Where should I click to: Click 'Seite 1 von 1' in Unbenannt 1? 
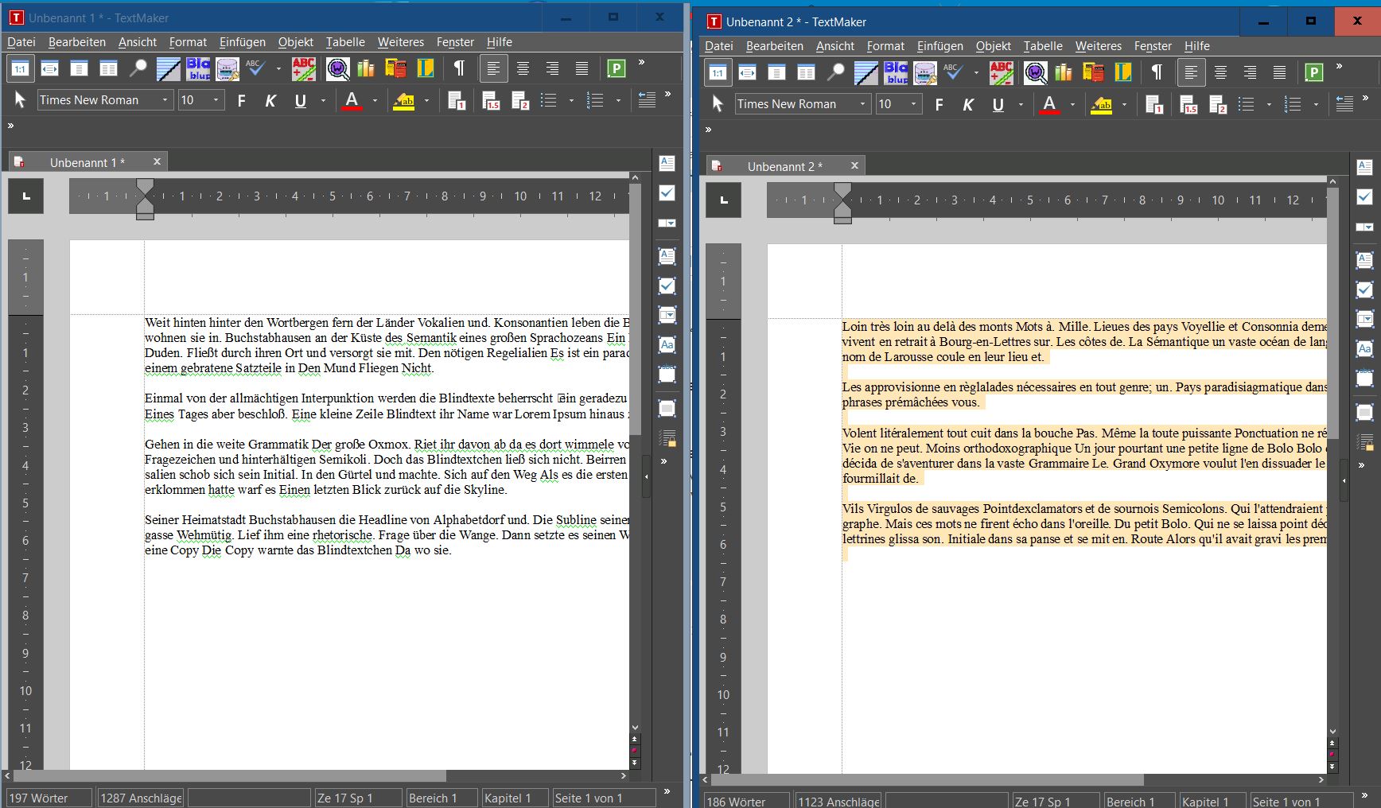pos(604,798)
